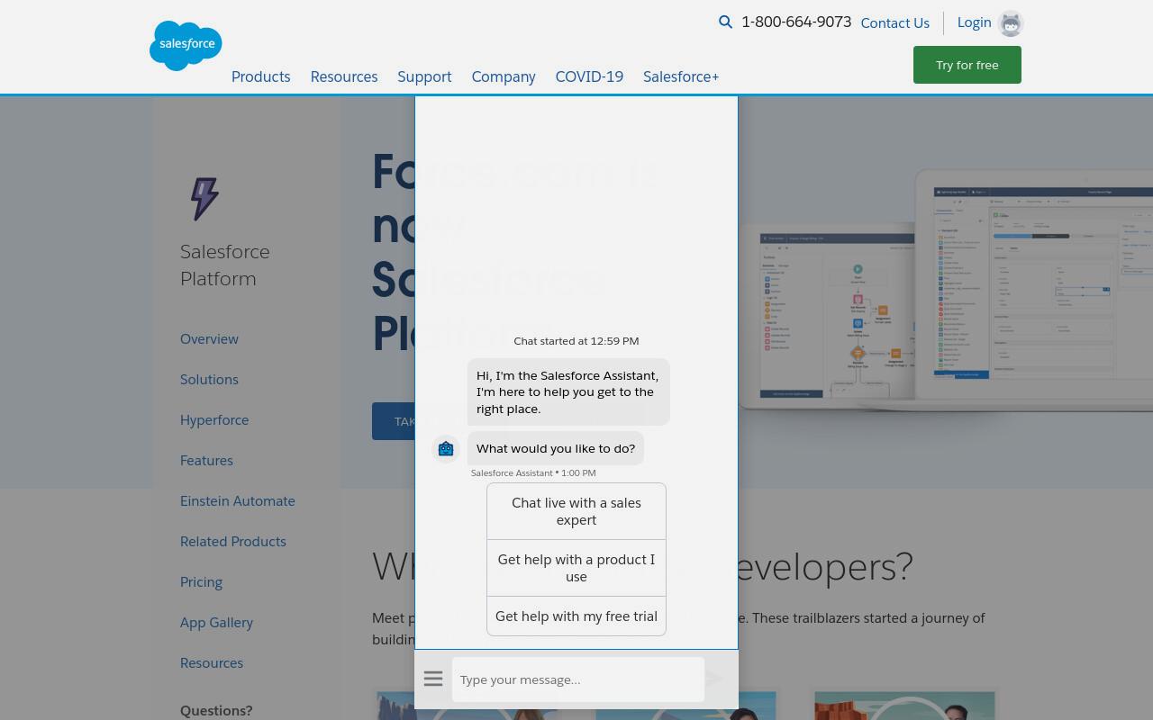Open the Products menu
The image size is (1153, 720).
[x=261, y=76]
